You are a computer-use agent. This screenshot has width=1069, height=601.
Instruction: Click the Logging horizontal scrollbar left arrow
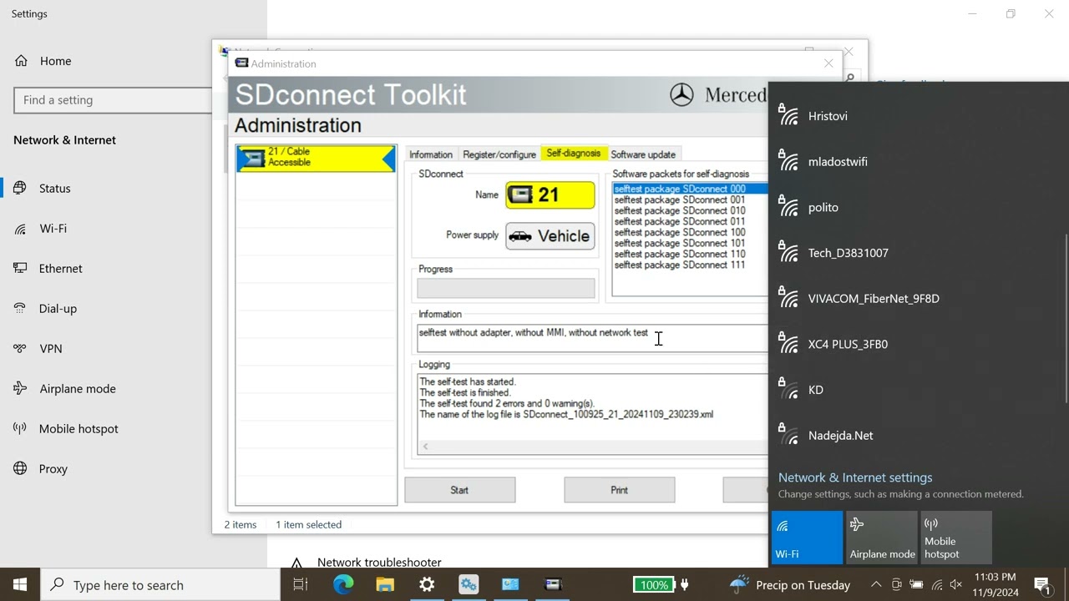coord(425,447)
